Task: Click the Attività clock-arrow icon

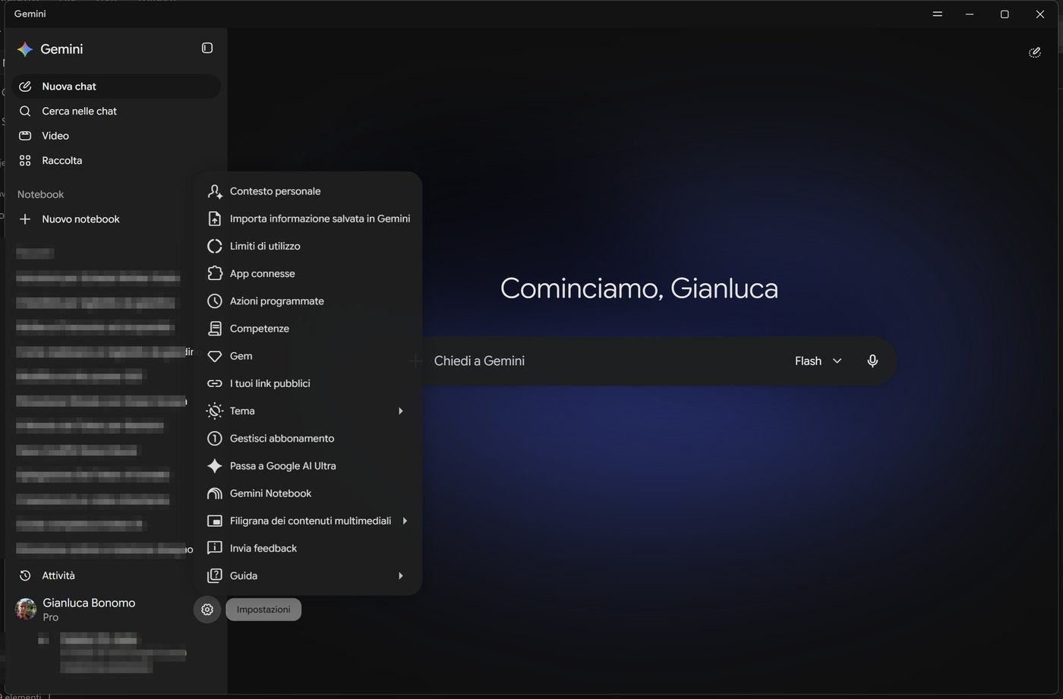Action: [x=25, y=575]
